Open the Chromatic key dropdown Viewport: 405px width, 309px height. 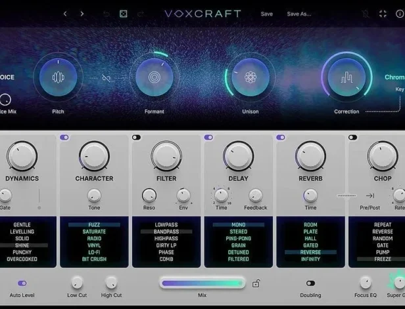click(394, 77)
